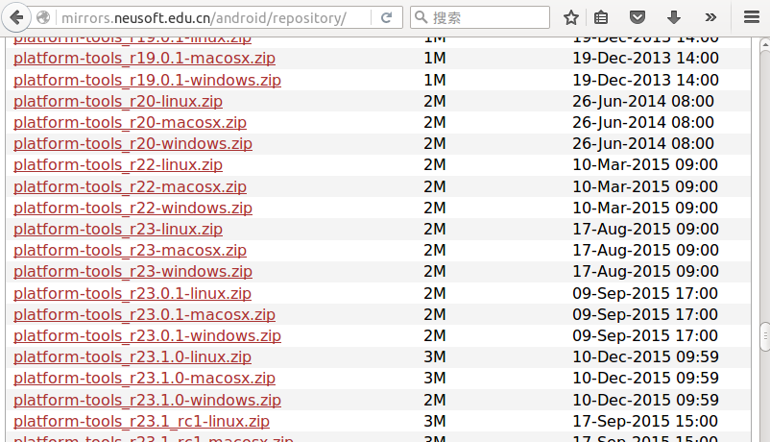Image resolution: width=770 pixels, height=442 pixels.
Task: Click date 09-Sep-2015 17:00 of r23.0.1-linux row
Action: [645, 293]
